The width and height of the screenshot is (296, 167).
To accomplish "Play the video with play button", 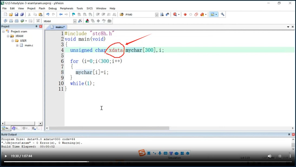I will (6, 156).
